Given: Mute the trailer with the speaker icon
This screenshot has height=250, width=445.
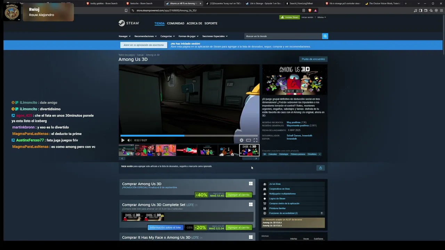Looking at the screenshot, I should click(x=129, y=140).
